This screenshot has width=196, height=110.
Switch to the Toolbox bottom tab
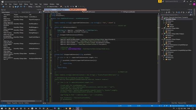tap(27, 103)
